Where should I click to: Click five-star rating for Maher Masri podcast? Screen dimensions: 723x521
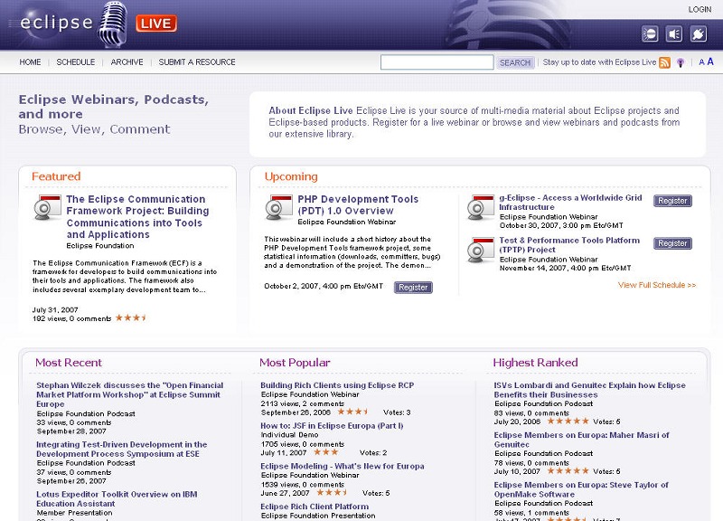point(568,471)
